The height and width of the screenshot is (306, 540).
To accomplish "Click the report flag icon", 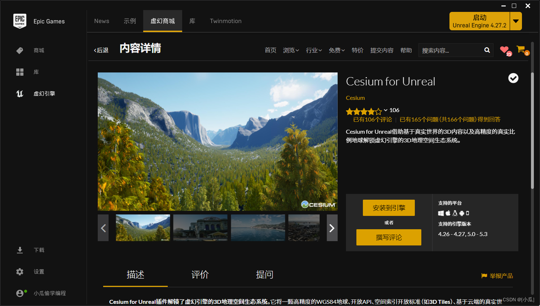I will [x=484, y=276].
